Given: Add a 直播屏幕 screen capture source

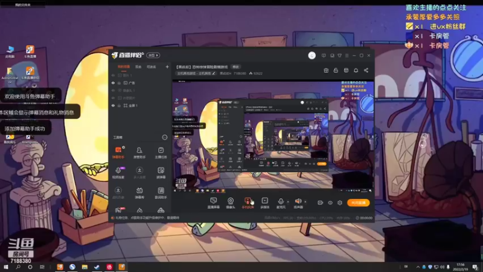Looking at the screenshot, I should click(x=214, y=203).
